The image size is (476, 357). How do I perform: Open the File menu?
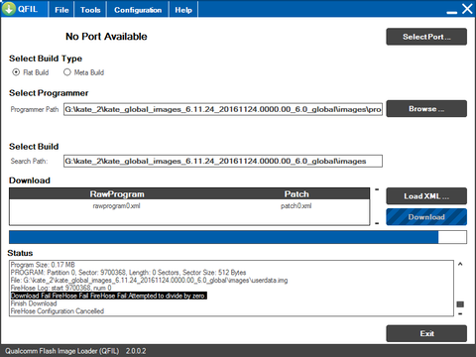pos(61,10)
